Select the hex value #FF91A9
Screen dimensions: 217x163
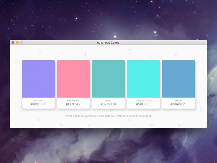pyautogui.click(x=73, y=104)
